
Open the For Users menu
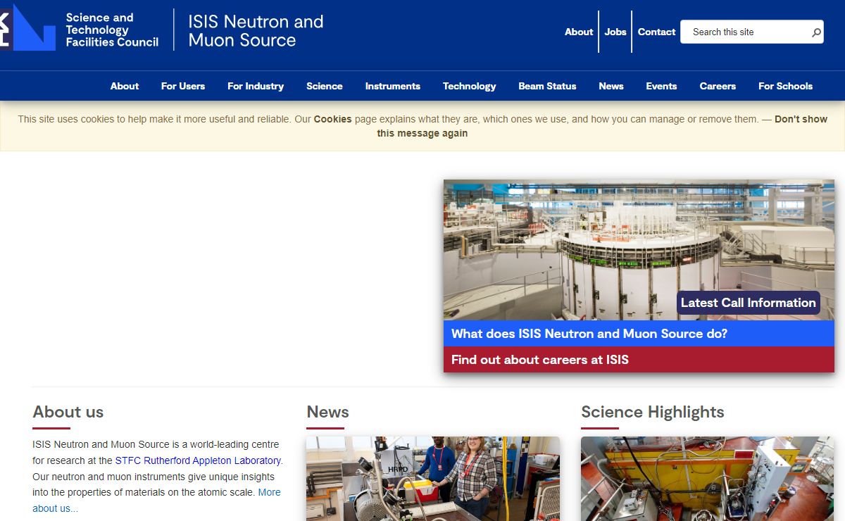183,86
